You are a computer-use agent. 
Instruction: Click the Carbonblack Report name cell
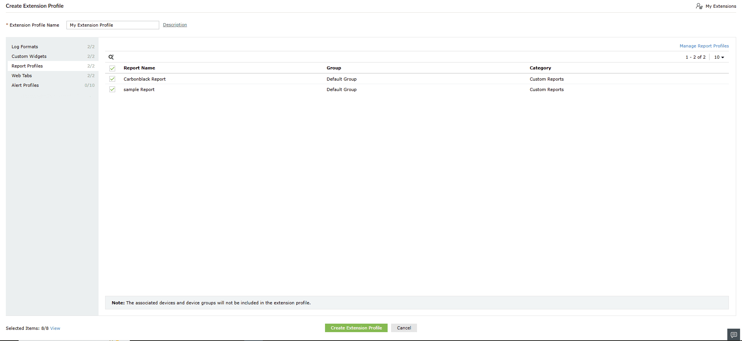145,79
